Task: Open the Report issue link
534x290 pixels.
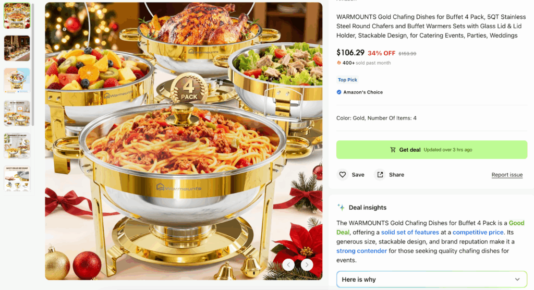Action: pos(507,175)
